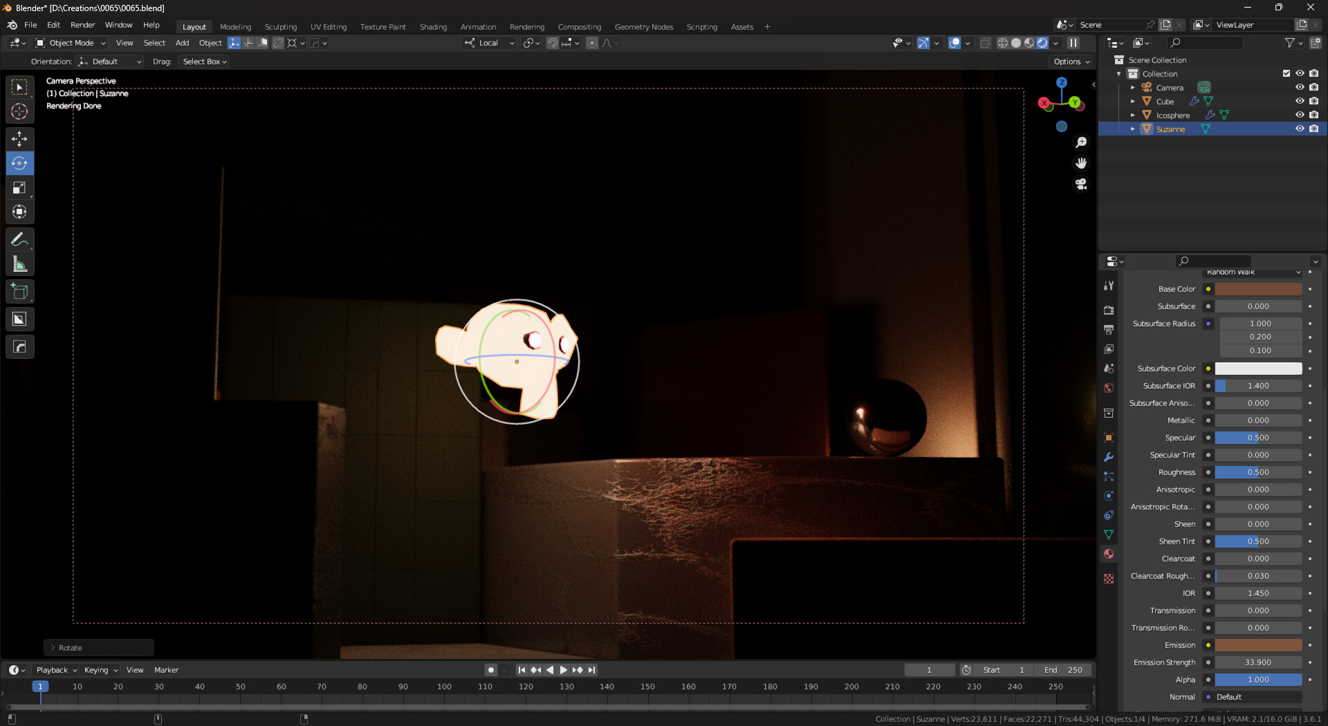The image size is (1328, 726).
Task: Hide Icosphere in viewport
Action: pos(1300,115)
